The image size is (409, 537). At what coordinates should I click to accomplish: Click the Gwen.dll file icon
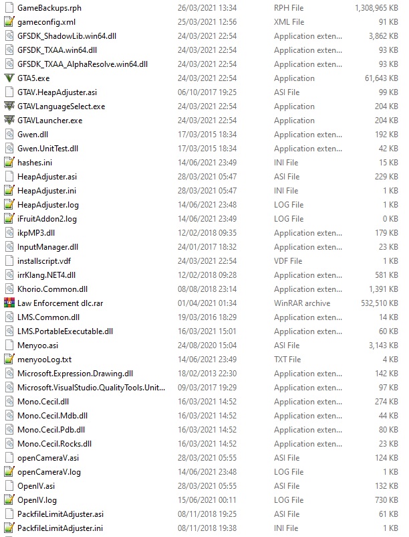pyautogui.click(x=9, y=134)
